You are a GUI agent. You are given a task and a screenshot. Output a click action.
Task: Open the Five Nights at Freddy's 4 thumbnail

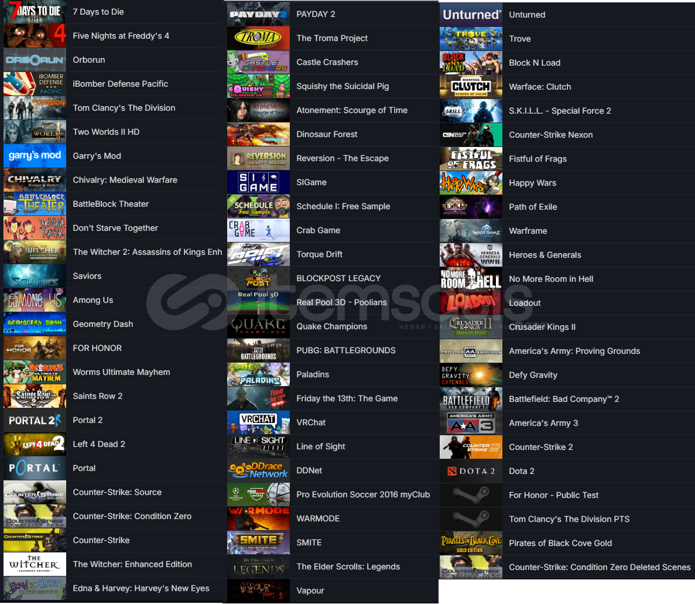pos(35,36)
